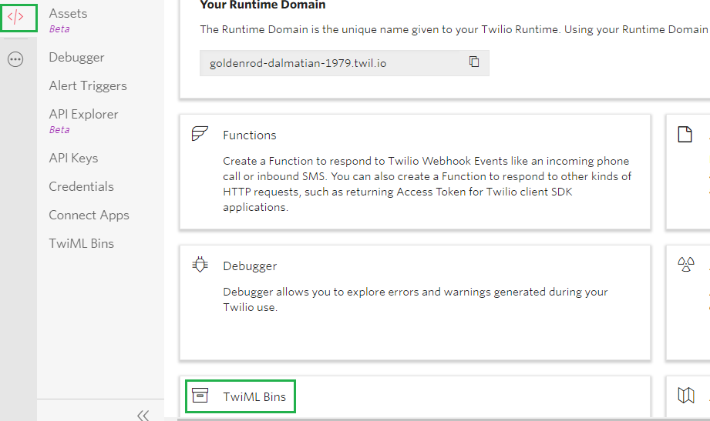Navigate to Connect Apps in the sidebar
710x421 pixels.
pos(89,215)
